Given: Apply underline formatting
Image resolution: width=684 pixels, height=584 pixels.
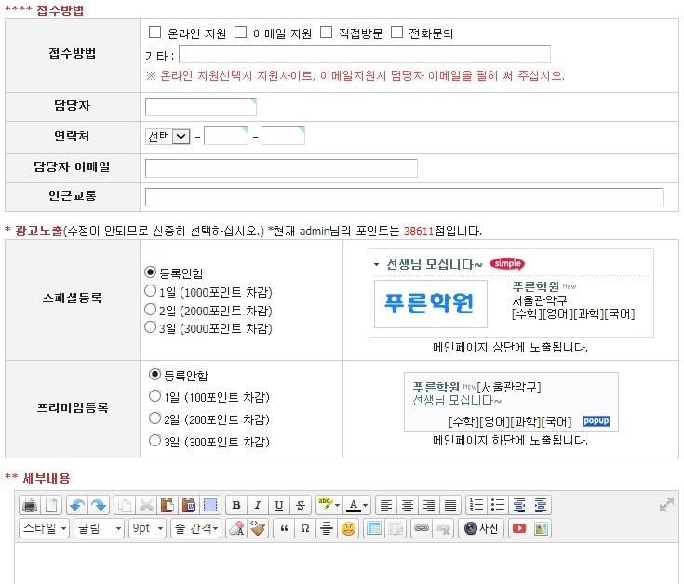Looking at the screenshot, I should 279,505.
